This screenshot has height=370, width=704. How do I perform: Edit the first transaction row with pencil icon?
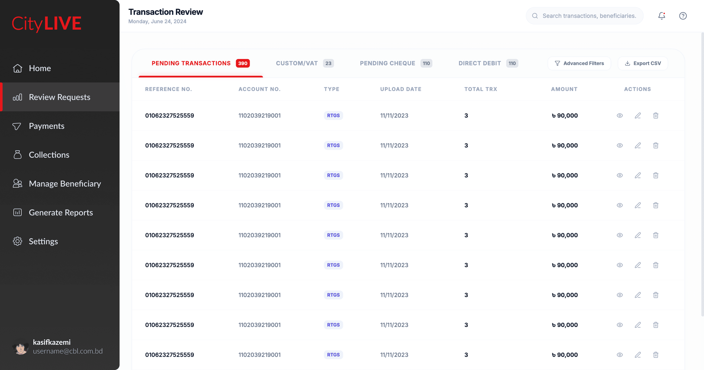(638, 116)
